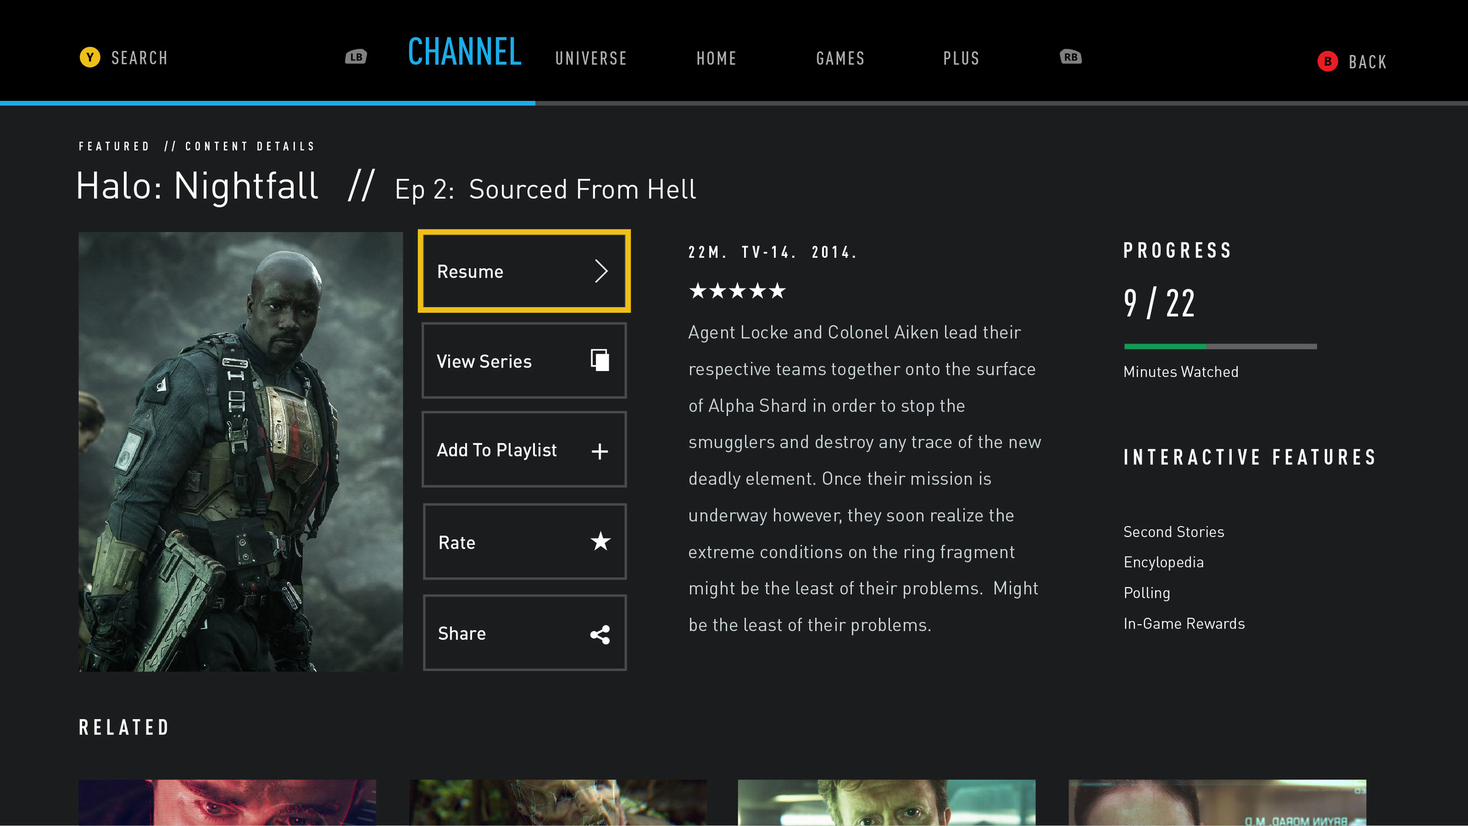The image size is (1468, 826).
Task: Click the five-star rating display
Action: coord(737,291)
